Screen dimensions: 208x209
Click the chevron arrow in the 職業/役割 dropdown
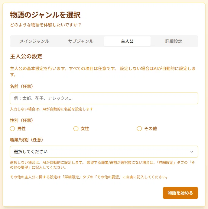point(192,152)
